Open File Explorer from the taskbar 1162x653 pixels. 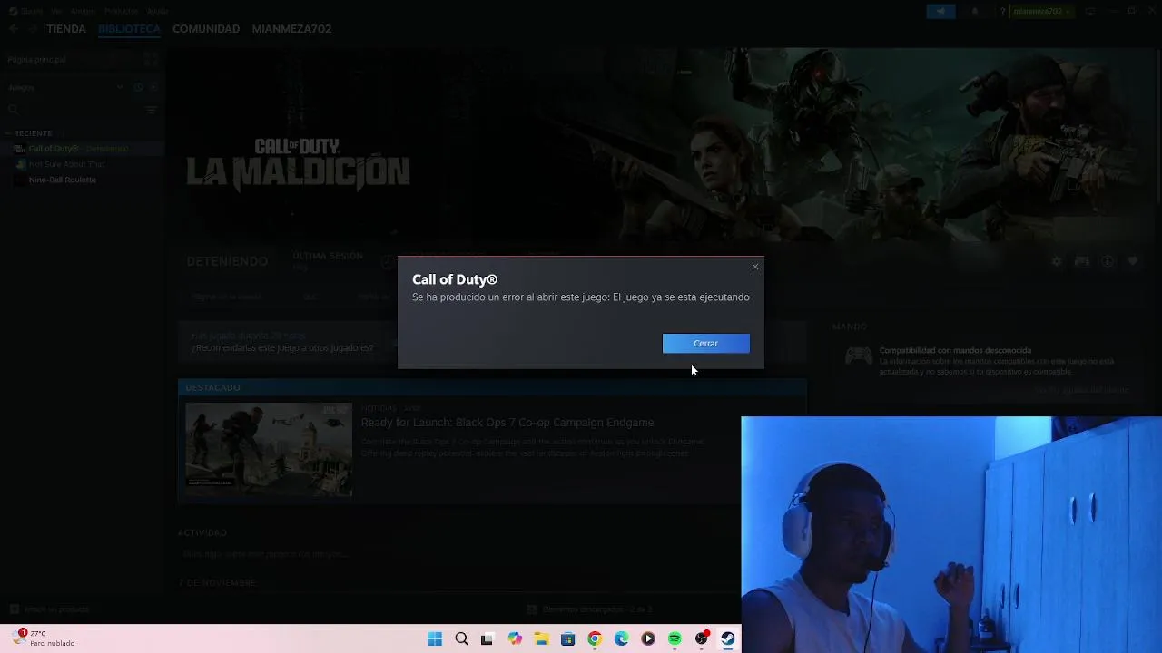point(541,638)
